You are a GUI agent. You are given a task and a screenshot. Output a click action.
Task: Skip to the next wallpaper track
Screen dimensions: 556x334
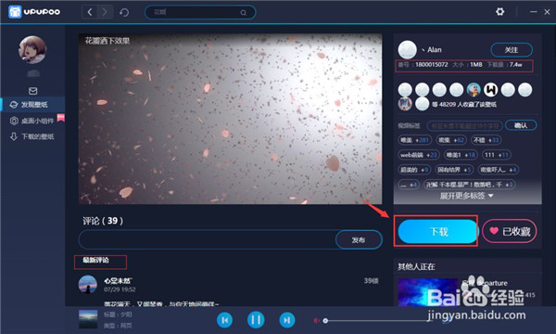[287, 320]
